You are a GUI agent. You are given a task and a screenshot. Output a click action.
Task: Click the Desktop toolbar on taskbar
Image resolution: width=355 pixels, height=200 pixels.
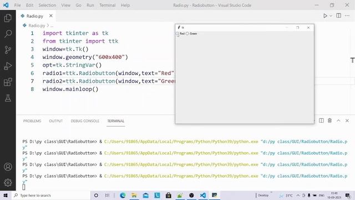pos(263,195)
